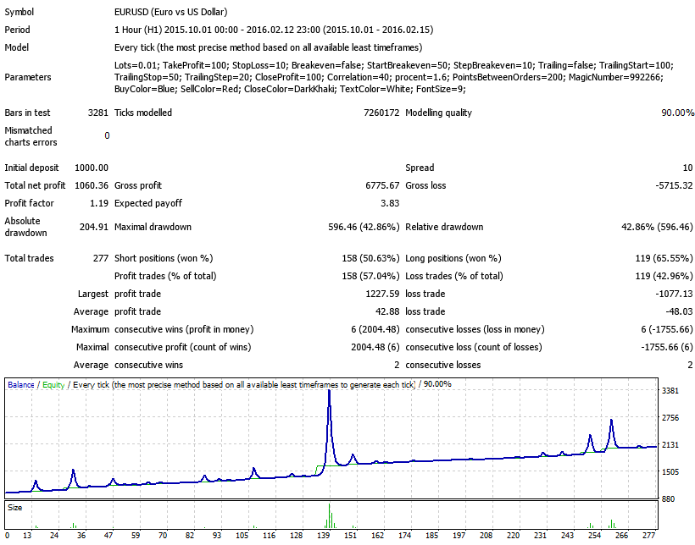695x545 pixels.
Task: Select the Bars in test value 3281
Action: click(98, 113)
